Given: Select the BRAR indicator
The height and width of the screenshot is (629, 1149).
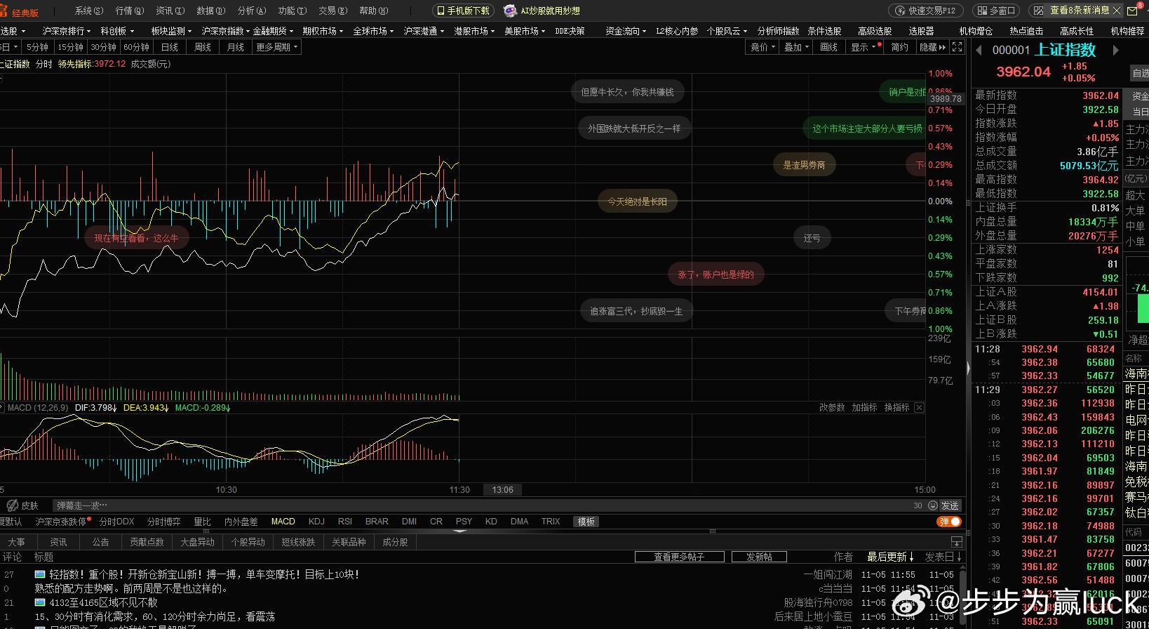Looking at the screenshot, I should point(377,522).
